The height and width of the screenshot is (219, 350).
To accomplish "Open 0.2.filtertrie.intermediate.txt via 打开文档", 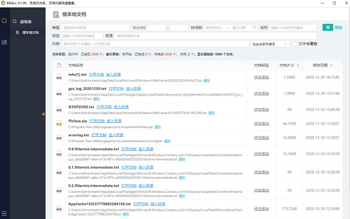I will (x=129, y=186).
